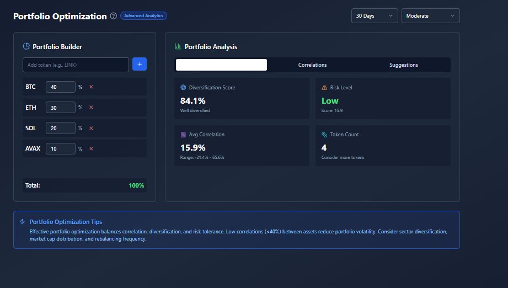Switch to the Correlations tab
This screenshot has height=288, width=508.
[312, 65]
